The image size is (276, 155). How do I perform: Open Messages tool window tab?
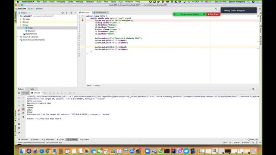point(48,139)
